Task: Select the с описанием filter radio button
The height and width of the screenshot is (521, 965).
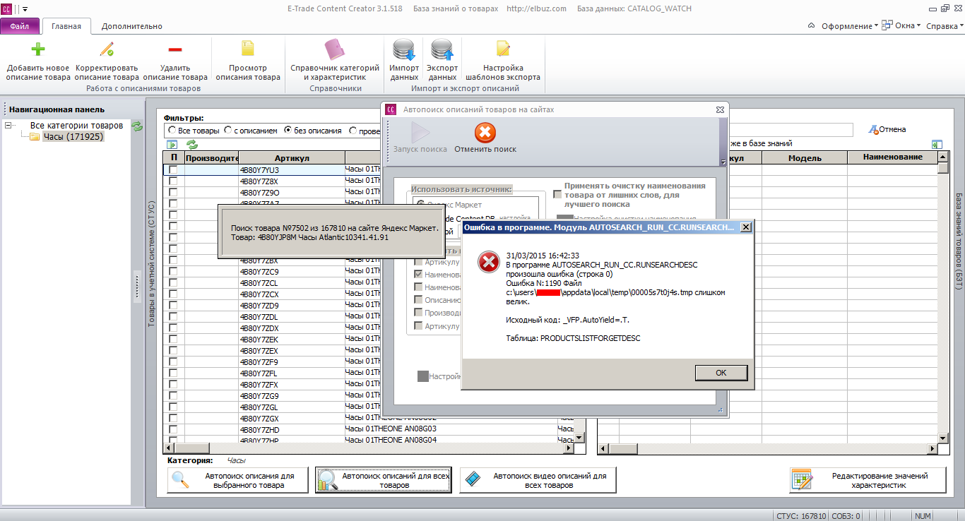Action: pos(228,130)
